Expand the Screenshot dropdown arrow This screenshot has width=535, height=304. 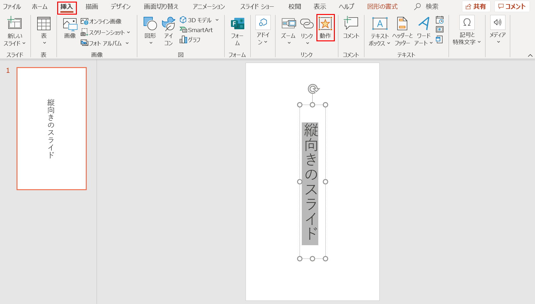(x=129, y=32)
